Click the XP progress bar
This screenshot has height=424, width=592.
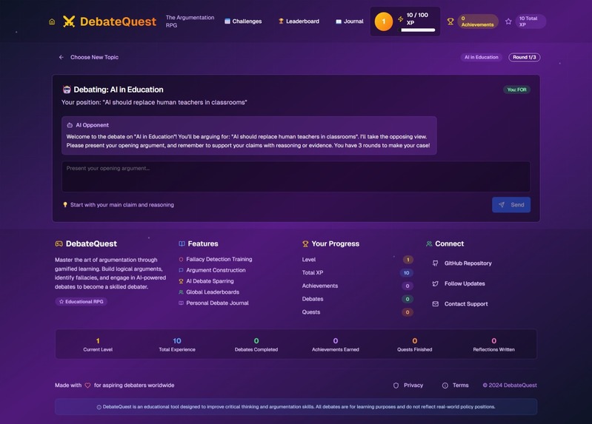pyautogui.click(x=418, y=30)
